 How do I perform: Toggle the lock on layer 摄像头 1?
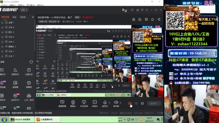tap(2, 46)
